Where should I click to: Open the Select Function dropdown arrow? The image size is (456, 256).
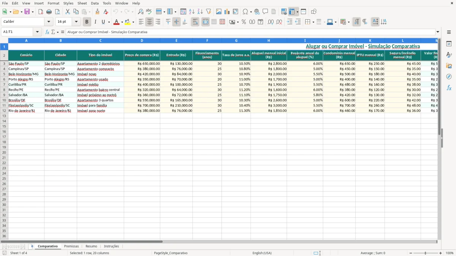pos(57,32)
